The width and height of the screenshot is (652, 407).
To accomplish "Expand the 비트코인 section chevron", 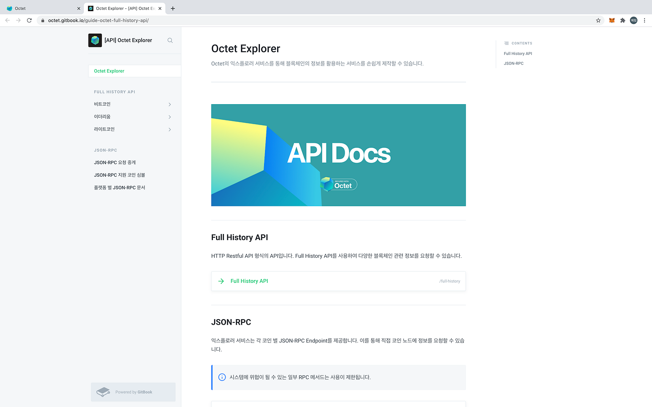I will pyautogui.click(x=170, y=104).
